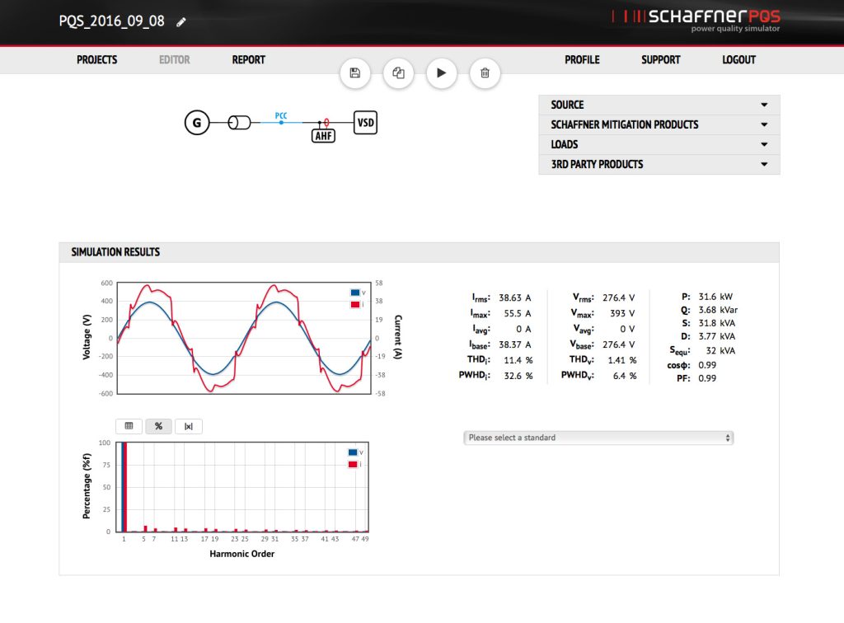Click the save project disk icon
844x623 pixels.
tap(355, 73)
